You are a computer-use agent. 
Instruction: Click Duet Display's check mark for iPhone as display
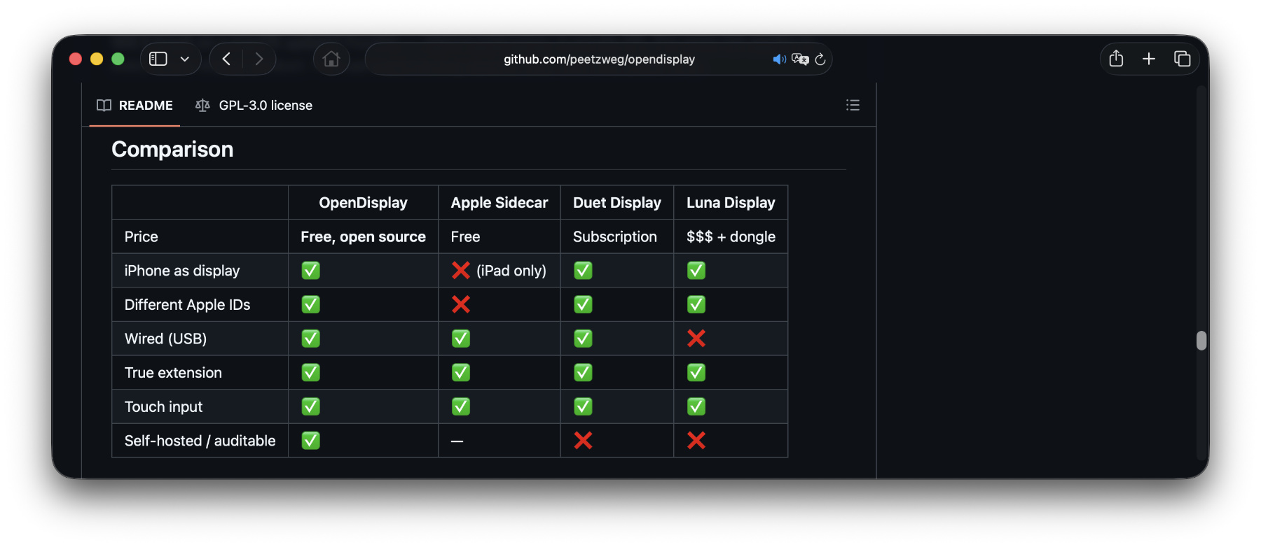(583, 271)
